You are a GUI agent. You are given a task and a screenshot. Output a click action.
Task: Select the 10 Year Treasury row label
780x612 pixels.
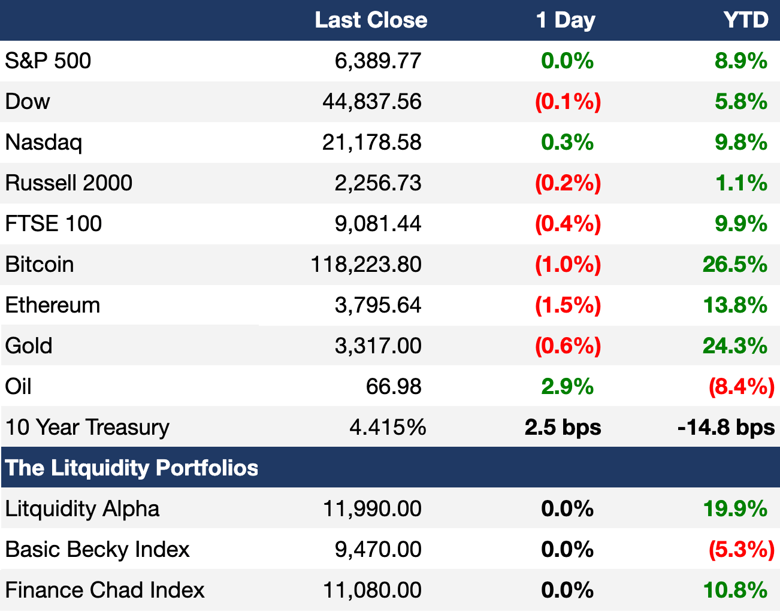click(x=87, y=428)
